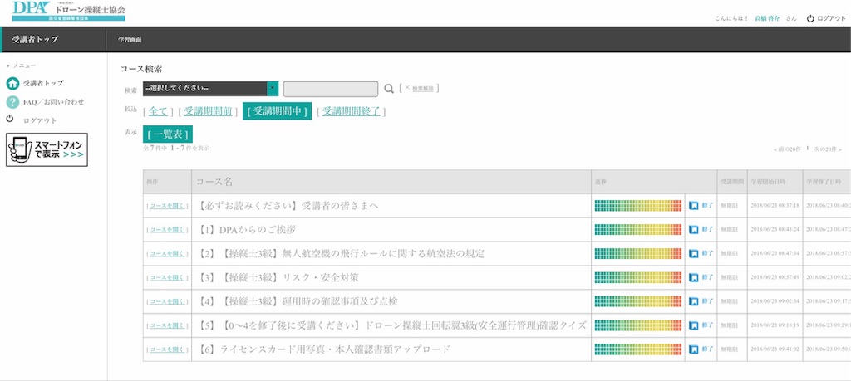Screen dimensions: 851x381
Task: Open the スマートフォンで表示 banner
Action: coord(47,149)
